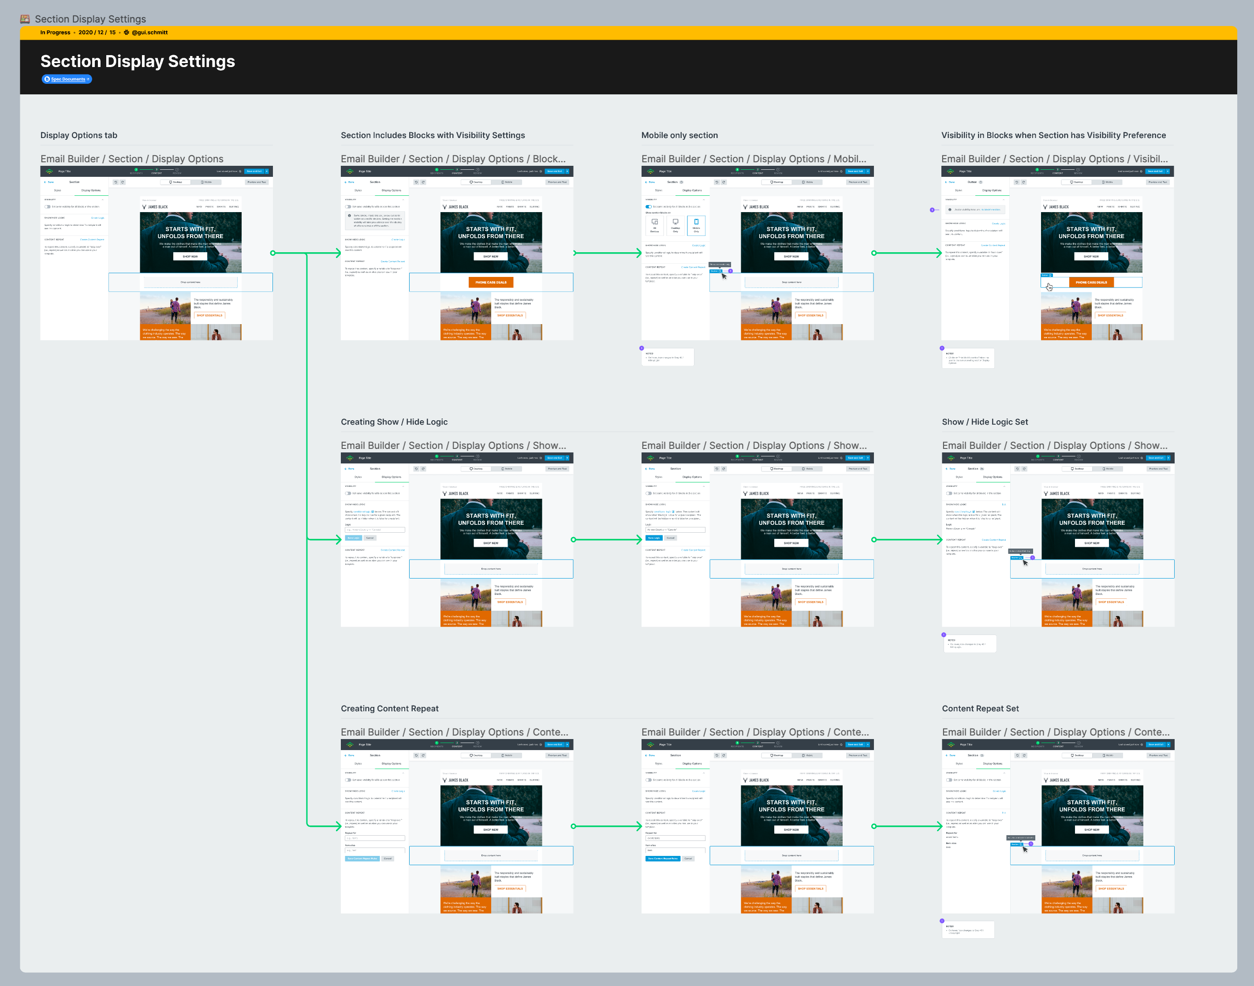Turn off visibility toggle in Mobile only section frame

[x=649, y=207]
